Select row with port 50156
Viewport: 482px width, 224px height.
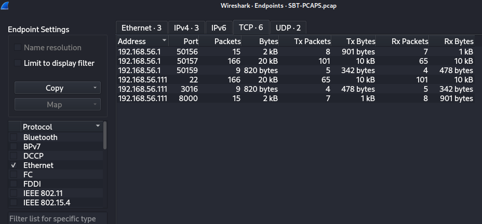pos(296,52)
